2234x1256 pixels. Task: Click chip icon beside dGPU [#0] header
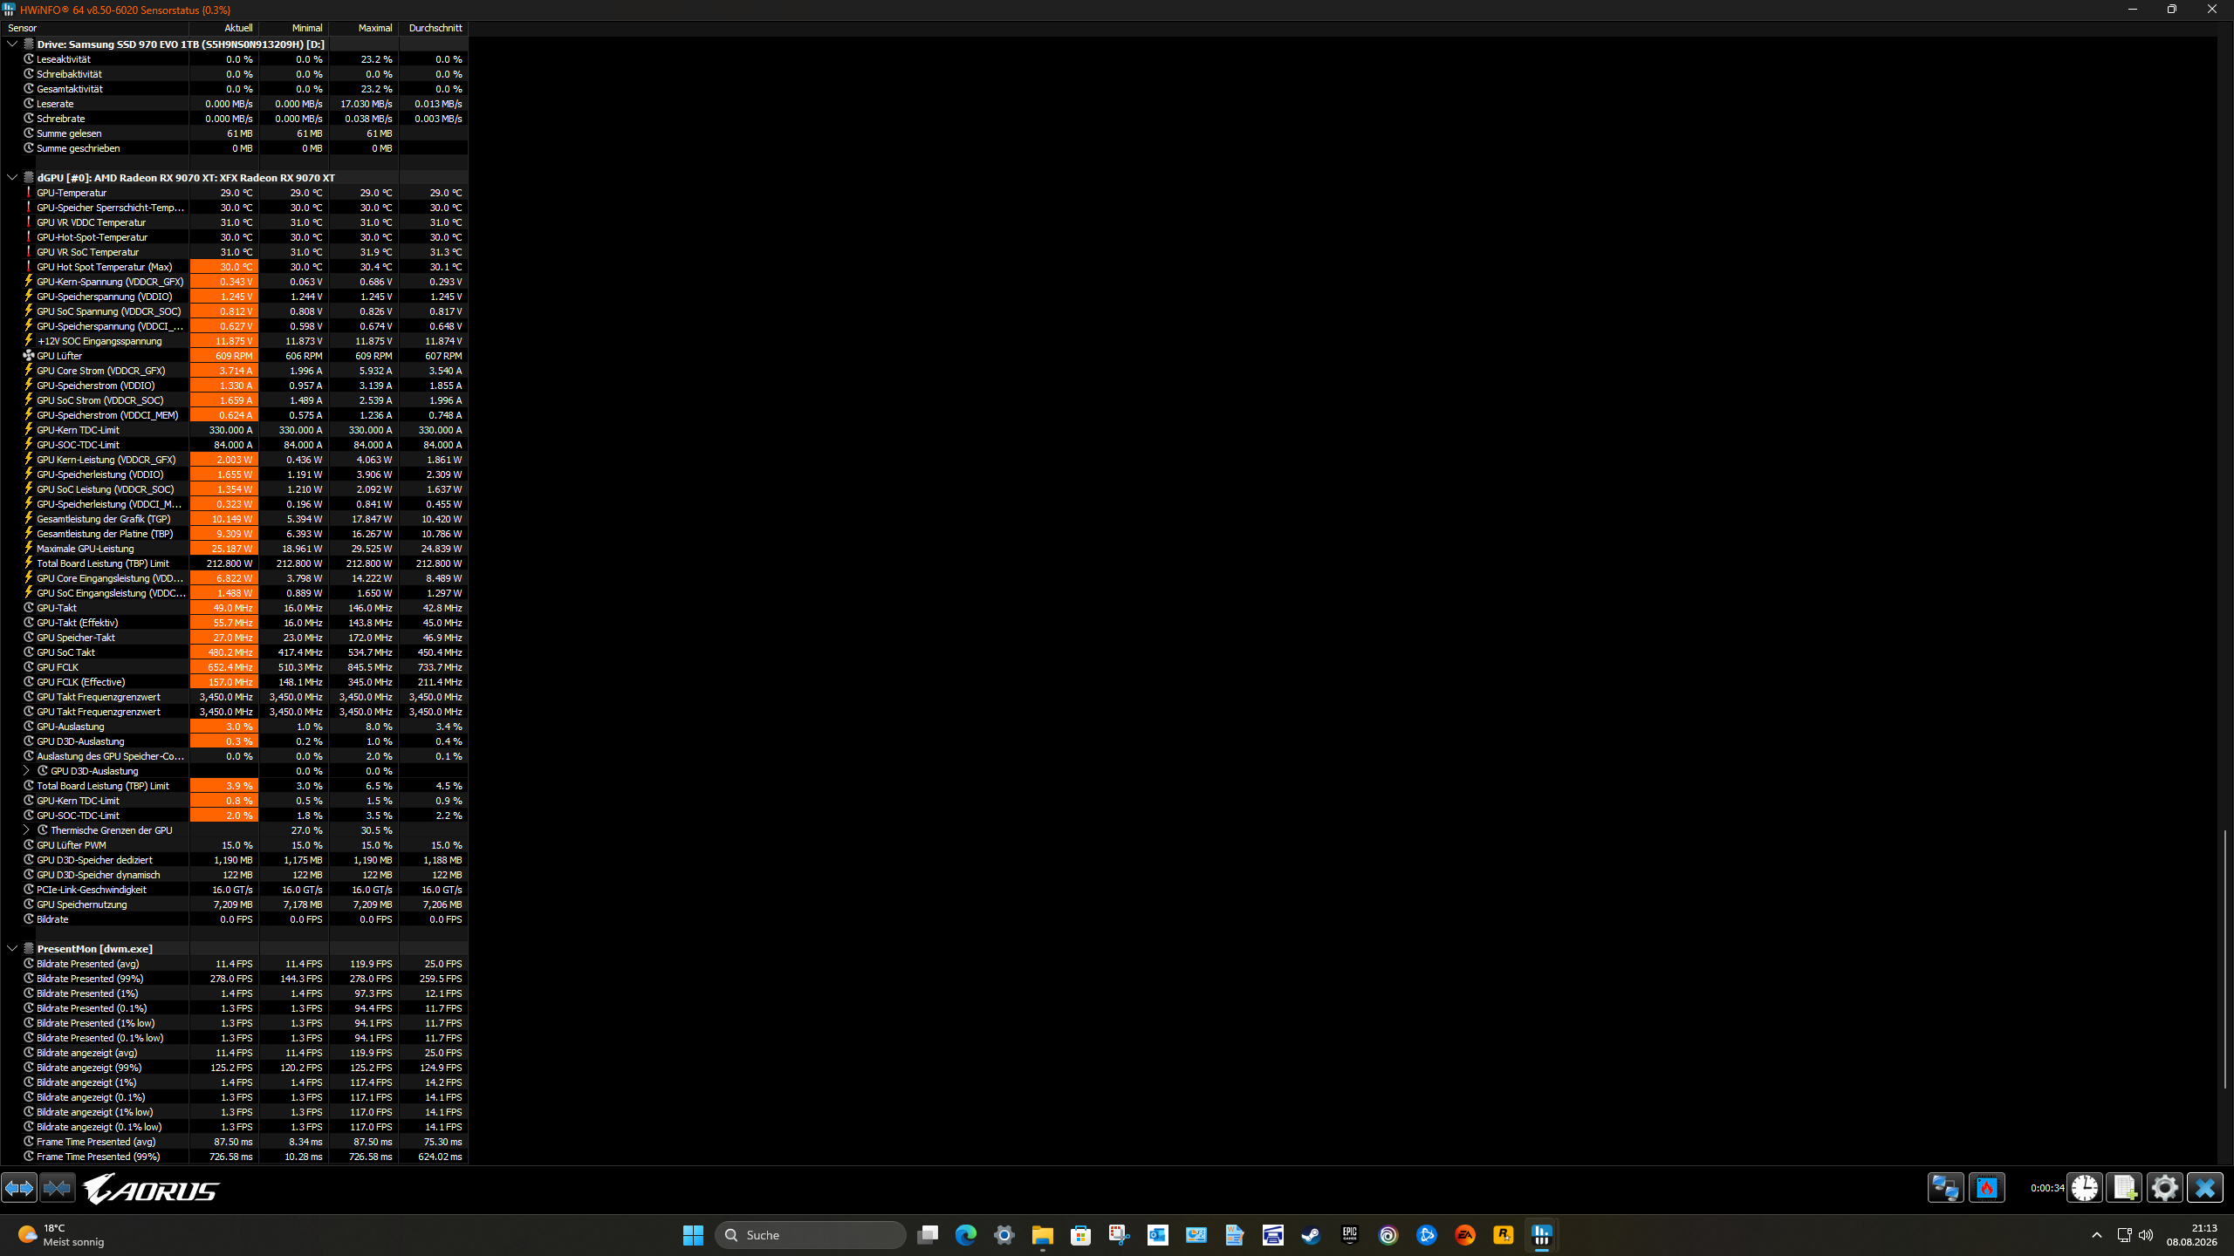29,177
